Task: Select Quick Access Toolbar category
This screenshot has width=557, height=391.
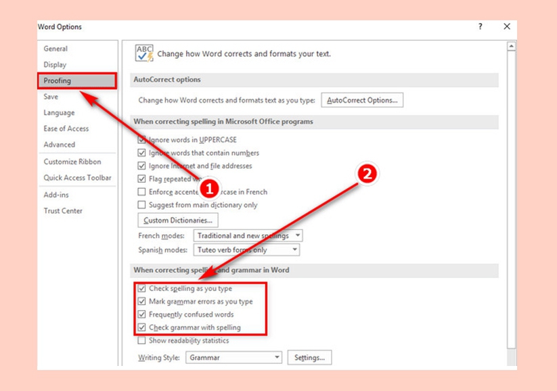Action: (x=77, y=177)
